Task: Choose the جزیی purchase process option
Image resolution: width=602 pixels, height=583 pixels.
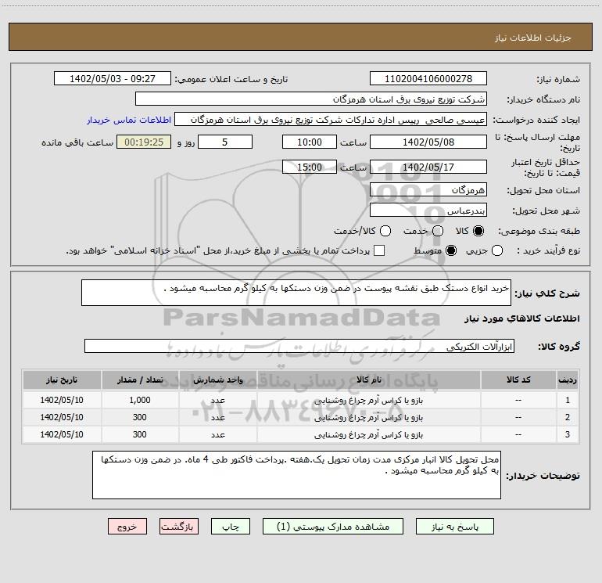Action: [497, 251]
